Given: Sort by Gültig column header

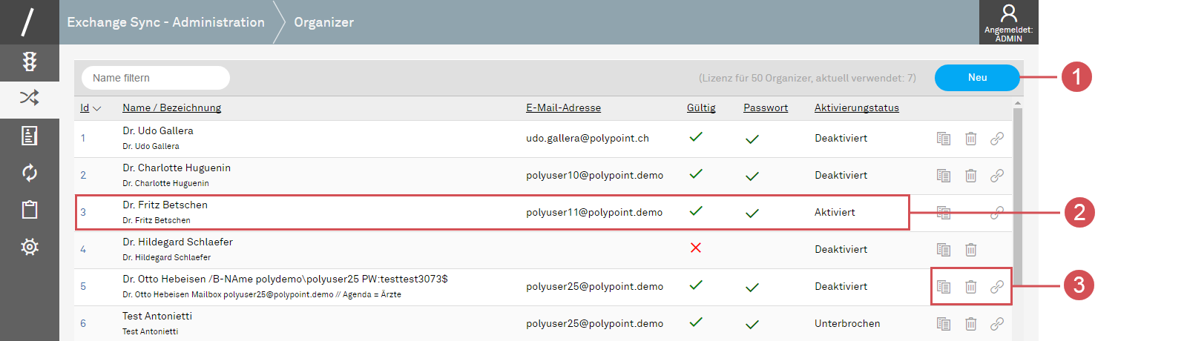Looking at the screenshot, I should tap(701, 107).
